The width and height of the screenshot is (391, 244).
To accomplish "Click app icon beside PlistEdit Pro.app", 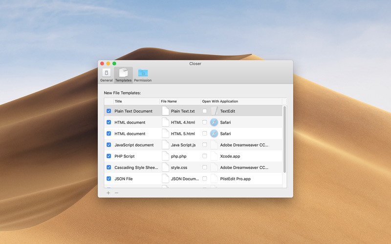I will pos(214,179).
